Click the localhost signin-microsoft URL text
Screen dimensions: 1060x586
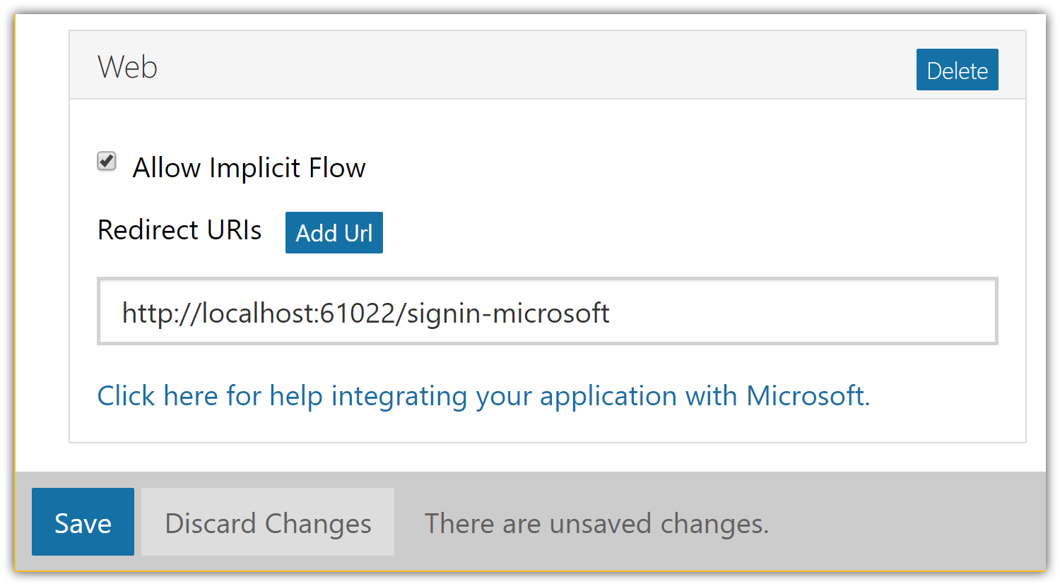pos(365,313)
